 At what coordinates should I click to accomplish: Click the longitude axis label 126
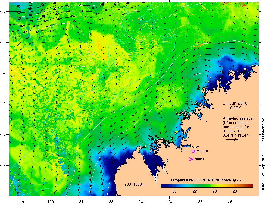(x=229, y=202)
